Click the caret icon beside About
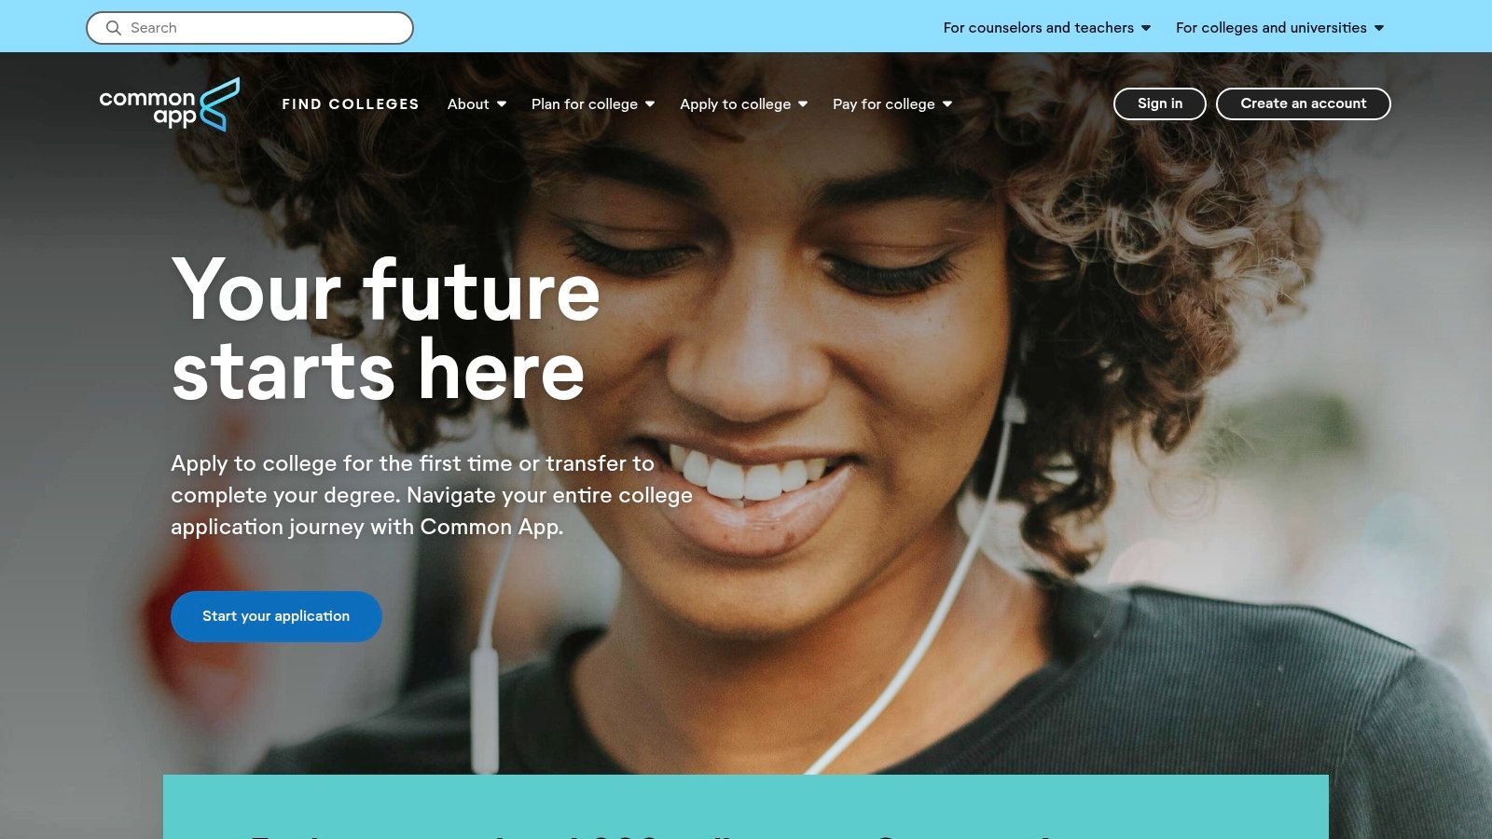 (502, 104)
